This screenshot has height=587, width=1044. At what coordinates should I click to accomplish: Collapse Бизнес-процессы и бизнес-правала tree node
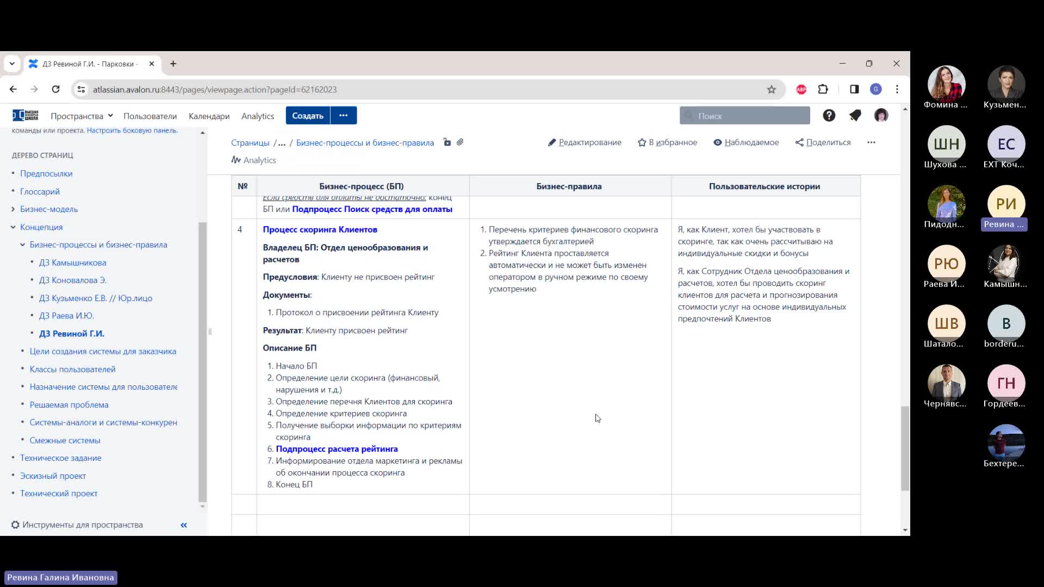click(x=22, y=245)
